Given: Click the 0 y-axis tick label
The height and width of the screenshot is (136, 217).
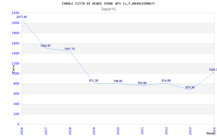Looking at the screenshot, I should pyautogui.click(x=18, y=124).
